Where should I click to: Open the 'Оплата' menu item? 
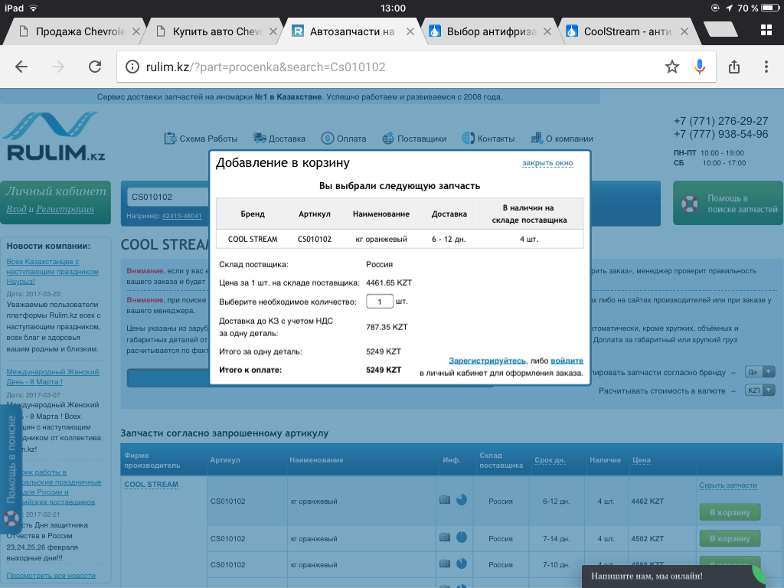coord(344,139)
